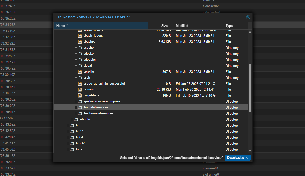The image size is (305, 176).
Task: Expand the ubuntu directory node
Action: point(72,119)
